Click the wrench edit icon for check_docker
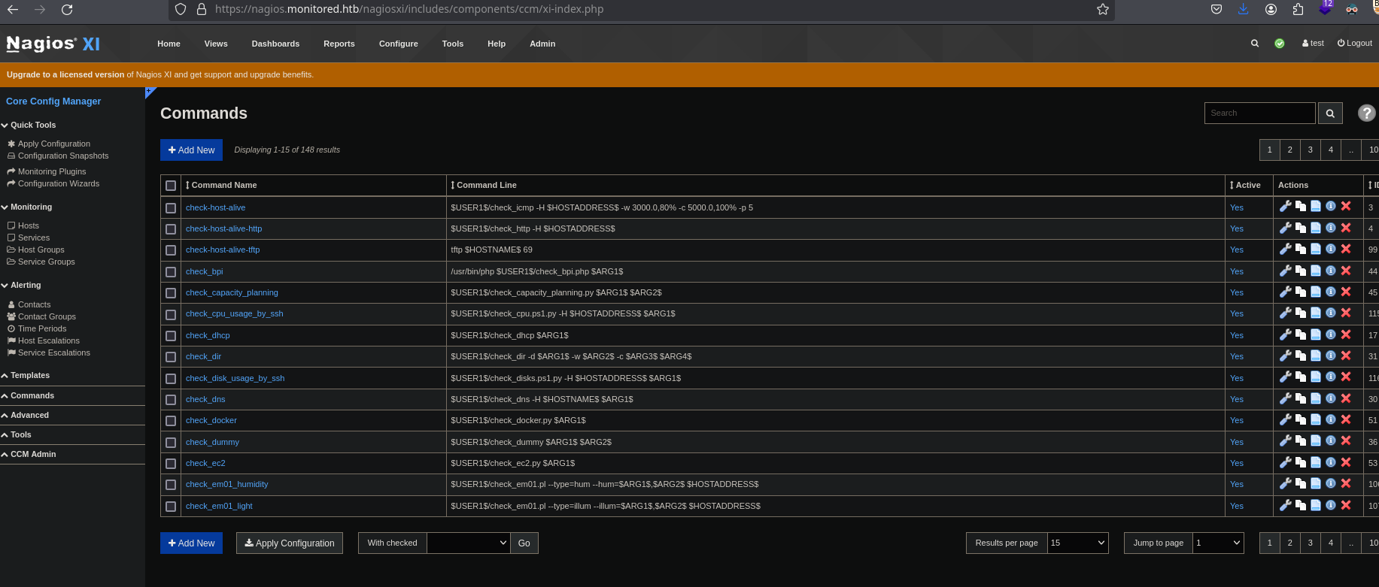1379x587 pixels. coord(1285,419)
